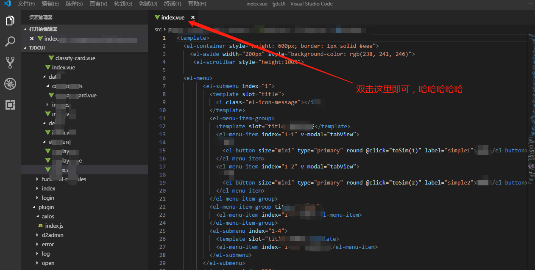Viewport: 535px width, 270px height.
Task: Close index file in open editors list
Action: [32, 39]
